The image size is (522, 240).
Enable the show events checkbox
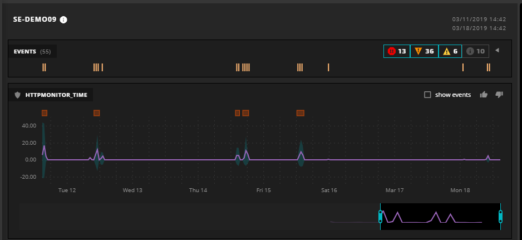pyautogui.click(x=427, y=95)
